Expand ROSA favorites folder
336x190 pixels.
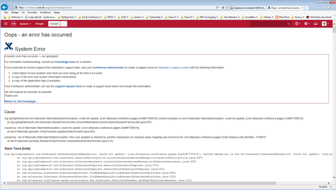(110, 17)
